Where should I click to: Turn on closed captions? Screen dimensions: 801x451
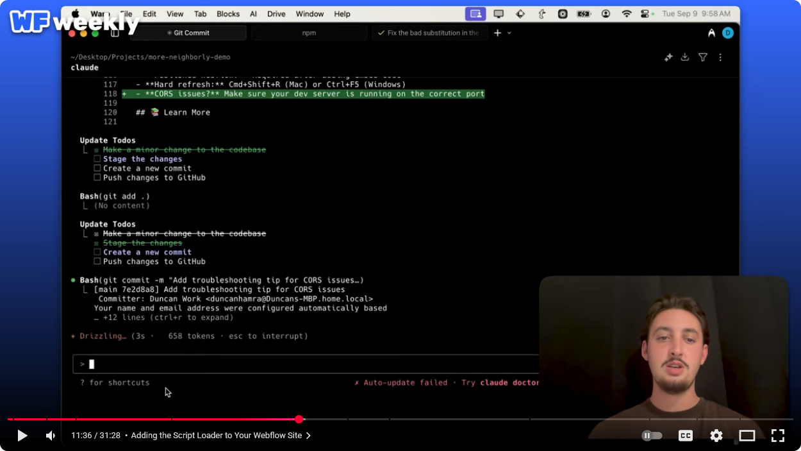point(686,436)
